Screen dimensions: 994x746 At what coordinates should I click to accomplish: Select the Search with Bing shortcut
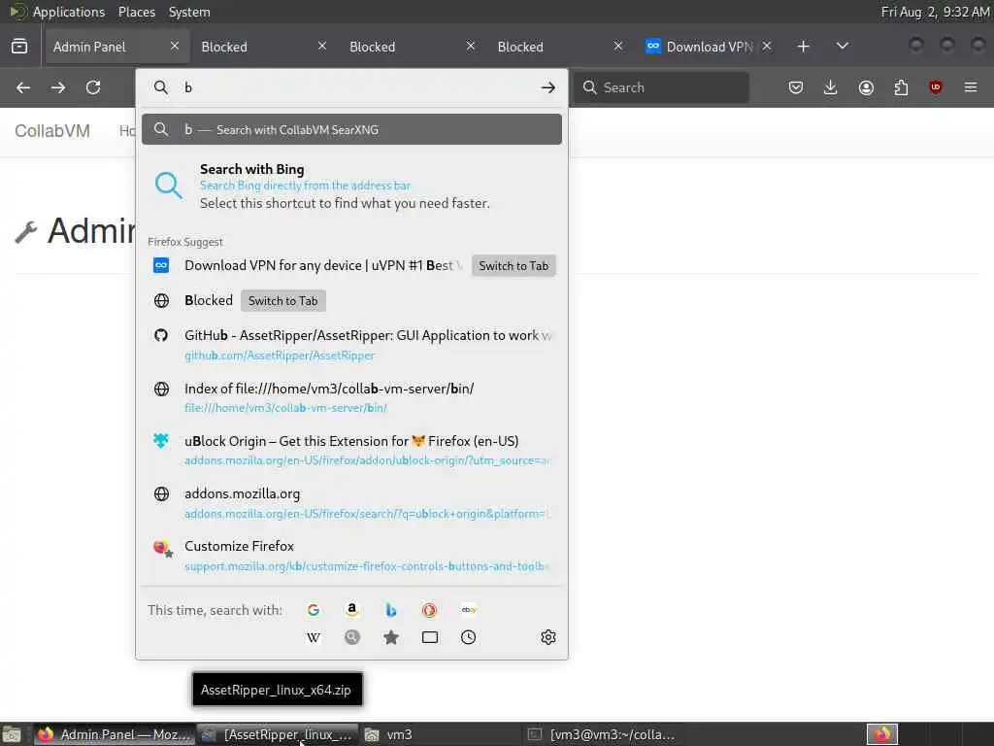point(351,186)
